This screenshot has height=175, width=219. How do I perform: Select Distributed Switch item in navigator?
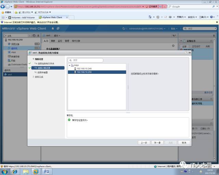pyautogui.click(x=17, y=65)
